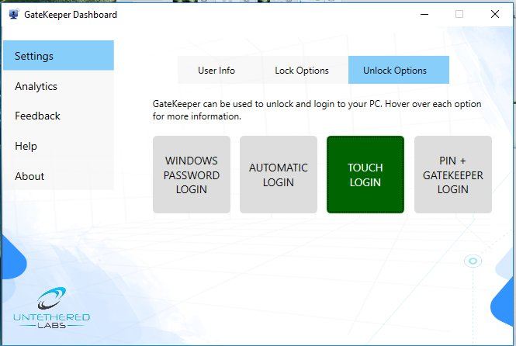Image resolution: width=516 pixels, height=346 pixels.
Task: Switch to the Lock Options tab
Action: click(x=302, y=70)
